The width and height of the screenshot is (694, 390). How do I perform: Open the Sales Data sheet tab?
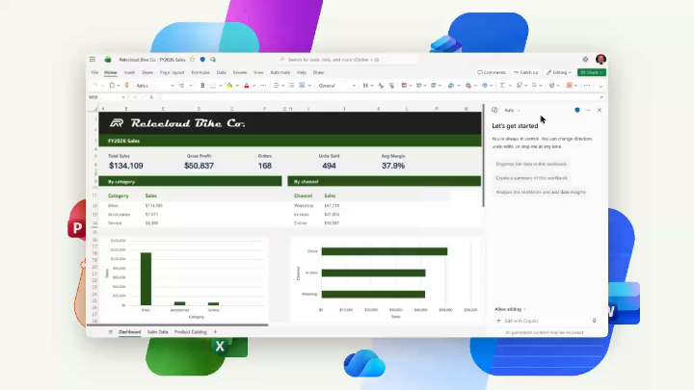[x=157, y=332]
